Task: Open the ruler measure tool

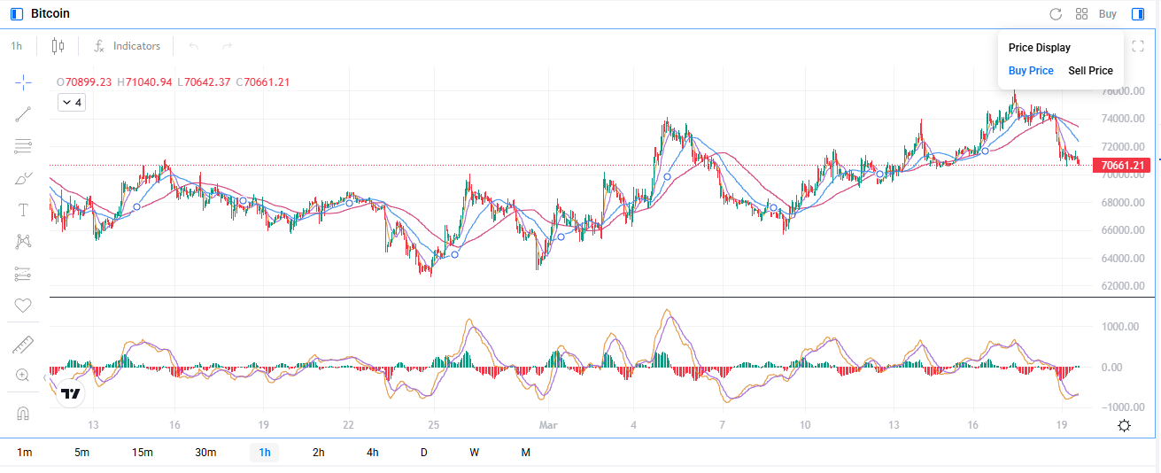Action: point(23,344)
